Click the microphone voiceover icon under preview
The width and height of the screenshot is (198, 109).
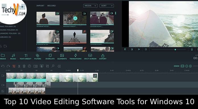192,50
